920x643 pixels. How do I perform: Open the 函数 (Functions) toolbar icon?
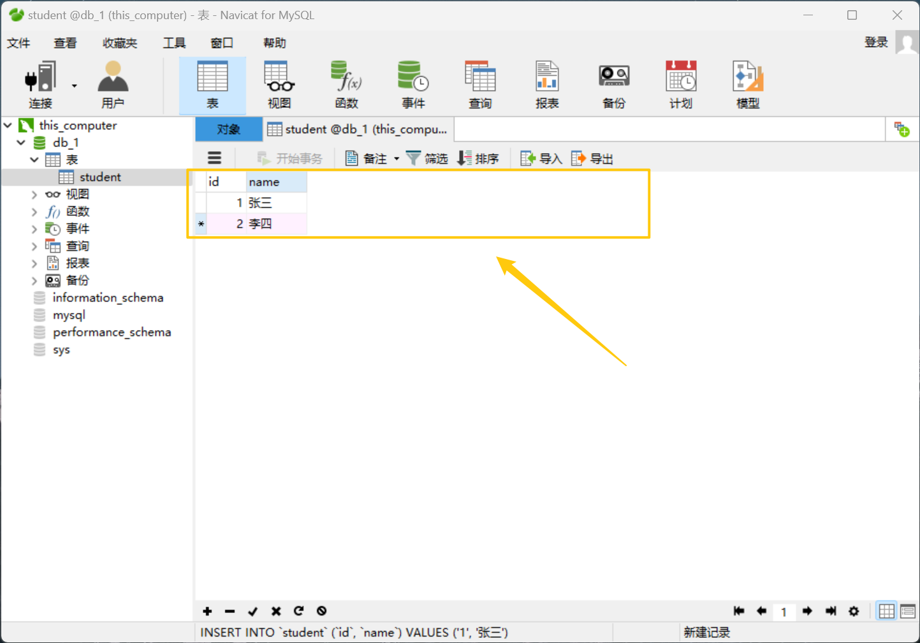click(x=345, y=84)
